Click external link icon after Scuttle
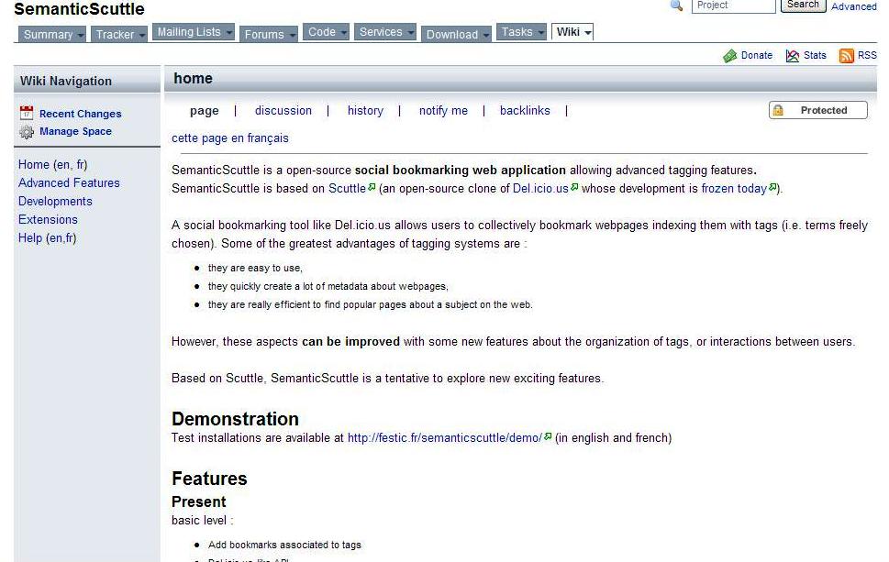Viewport: 889px width, 562px height. 372,187
